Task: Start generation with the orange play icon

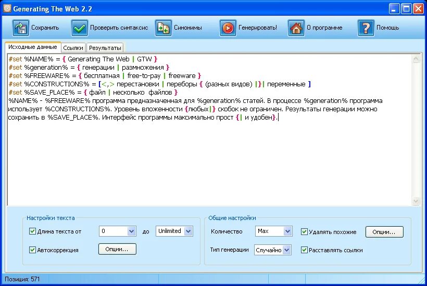Action: click(228, 28)
